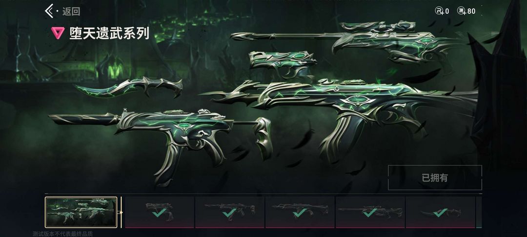
Task: Open the pistol skin thumbnail
Action: 159,212
